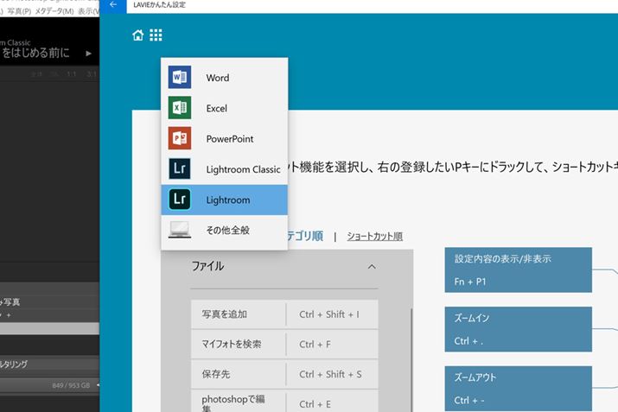618x412 pixels.
Task: Select the photoshopで編集 shortcut row
Action: coord(284,402)
